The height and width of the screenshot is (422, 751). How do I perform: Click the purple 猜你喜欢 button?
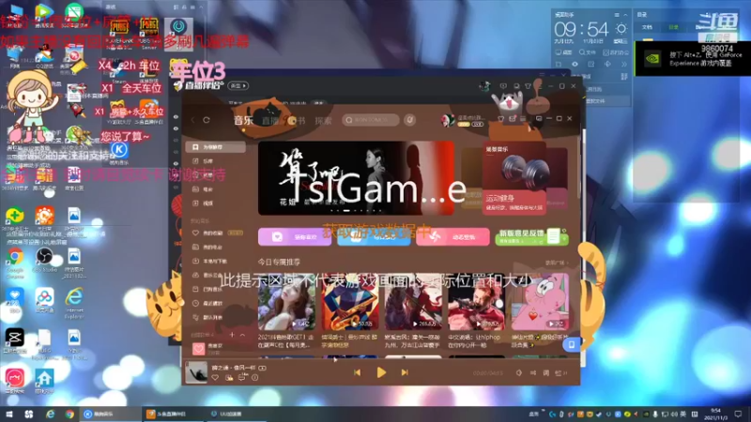click(x=295, y=237)
